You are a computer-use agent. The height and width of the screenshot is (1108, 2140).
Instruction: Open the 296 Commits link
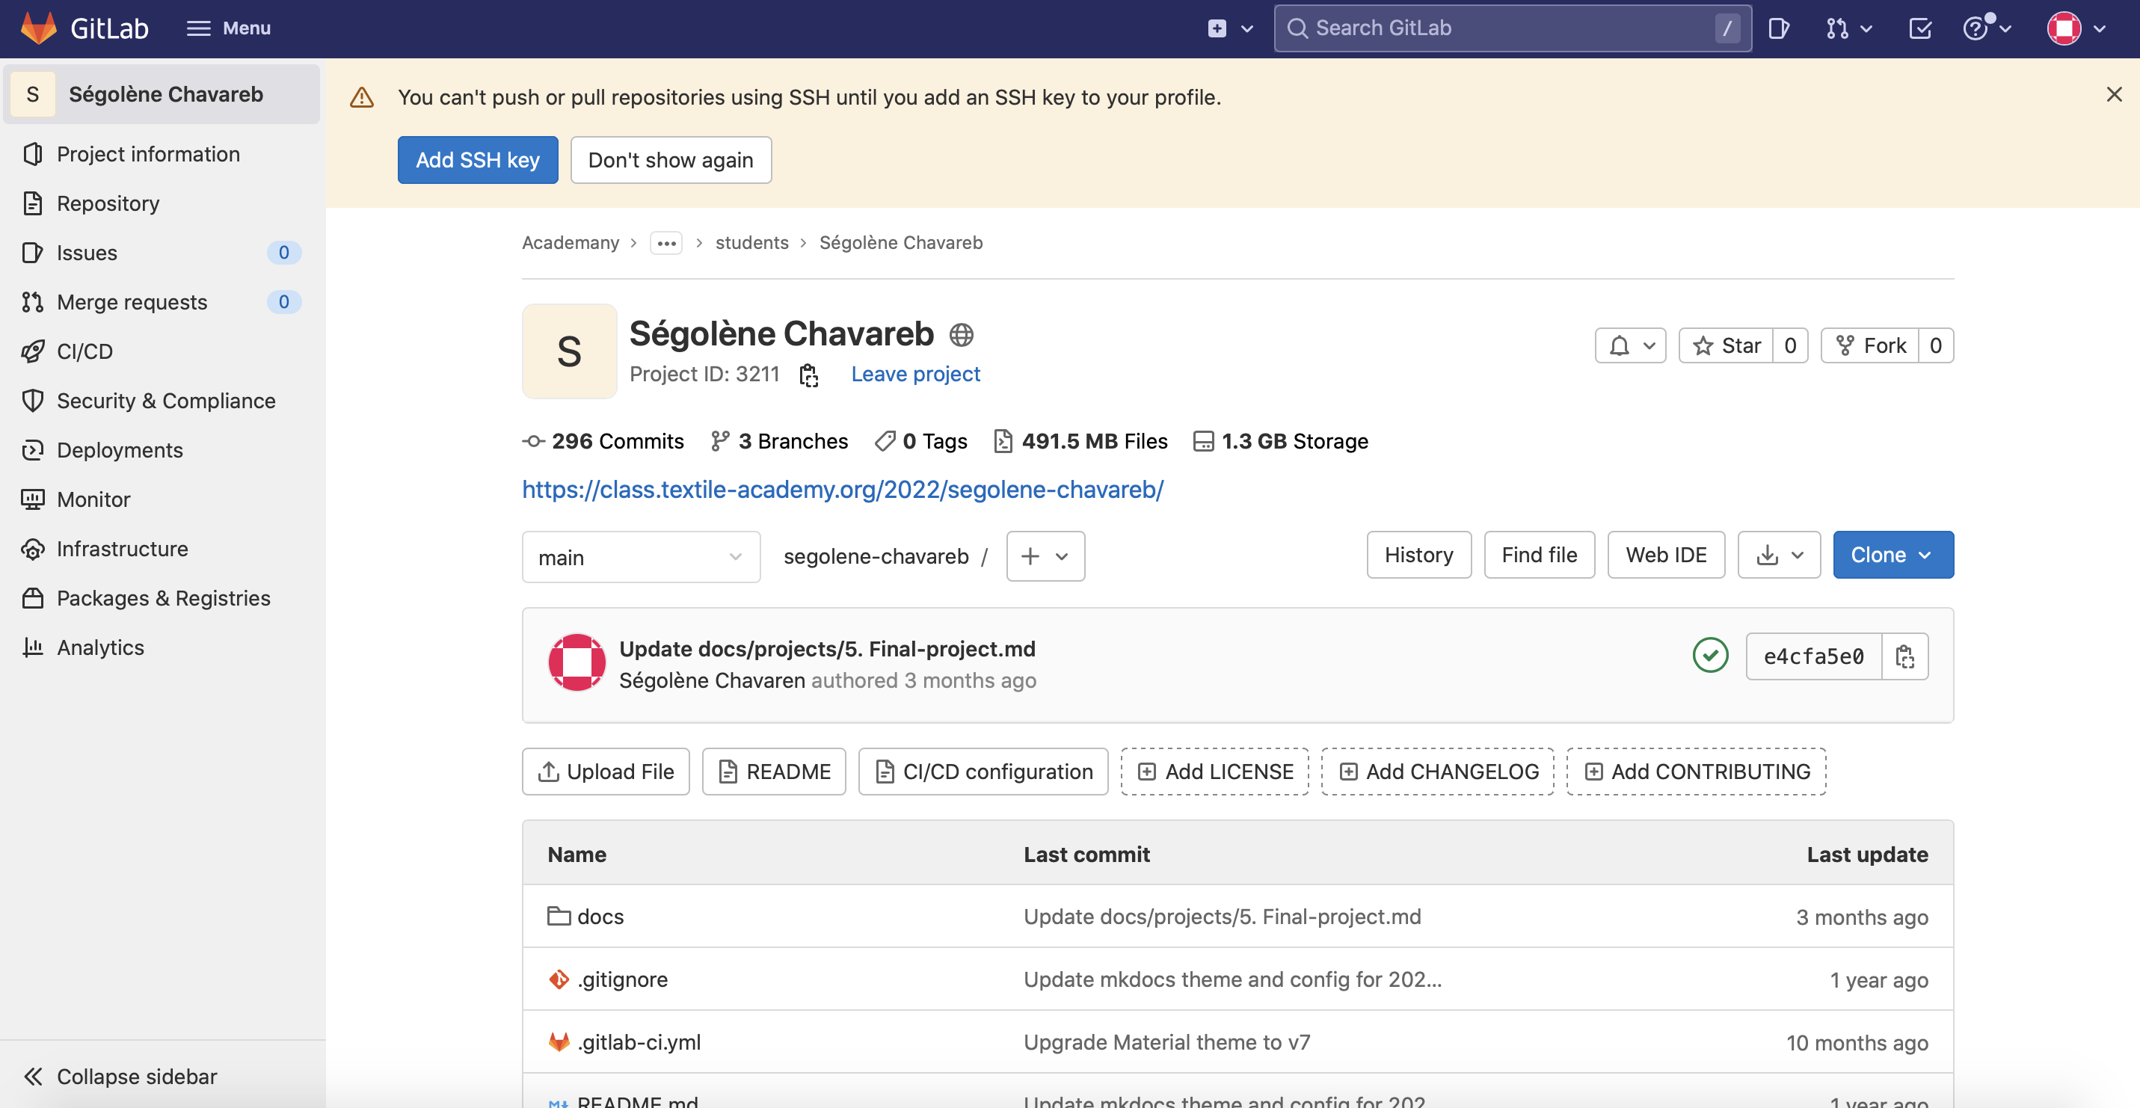click(x=603, y=441)
